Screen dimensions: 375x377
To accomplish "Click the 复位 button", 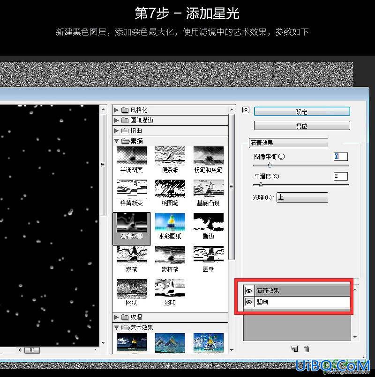I will [302, 125].
